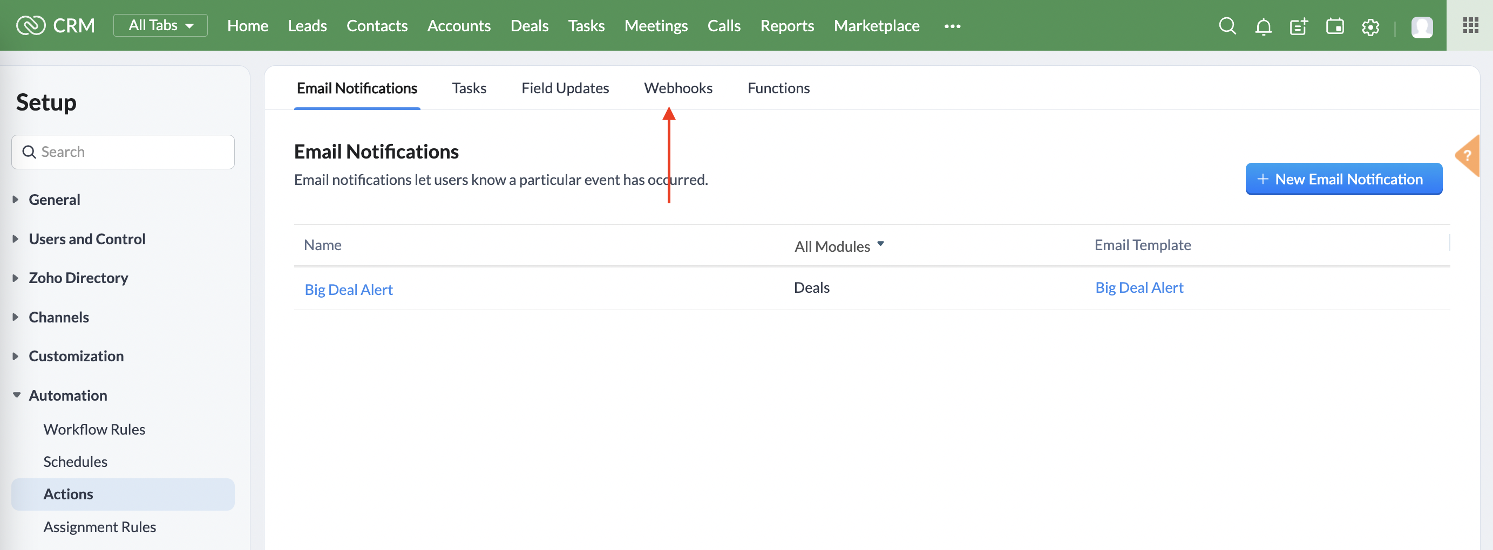
Task: Switch to the Field Updates tab
Action: pos(565,88)
